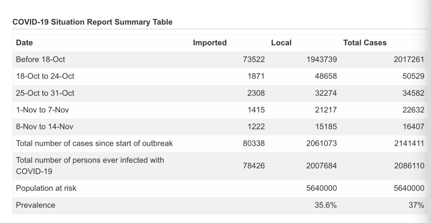Click local value 2007684 persons infected
Screen dimensions: 432x223
coord(321,166)
